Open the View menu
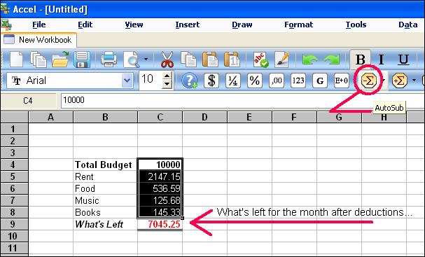Image resolution: width=425 pixels, height=257 pixels. (134, 25)
